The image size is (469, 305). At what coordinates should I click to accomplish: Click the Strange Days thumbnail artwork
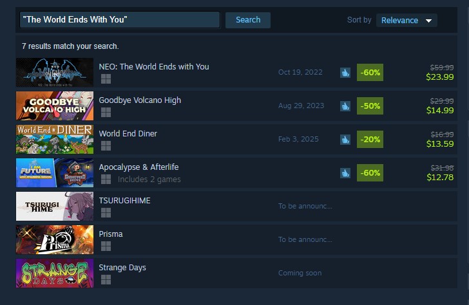coord(55,273)
